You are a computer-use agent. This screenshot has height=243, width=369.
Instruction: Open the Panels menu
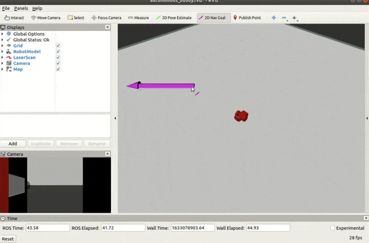[21, 8]
